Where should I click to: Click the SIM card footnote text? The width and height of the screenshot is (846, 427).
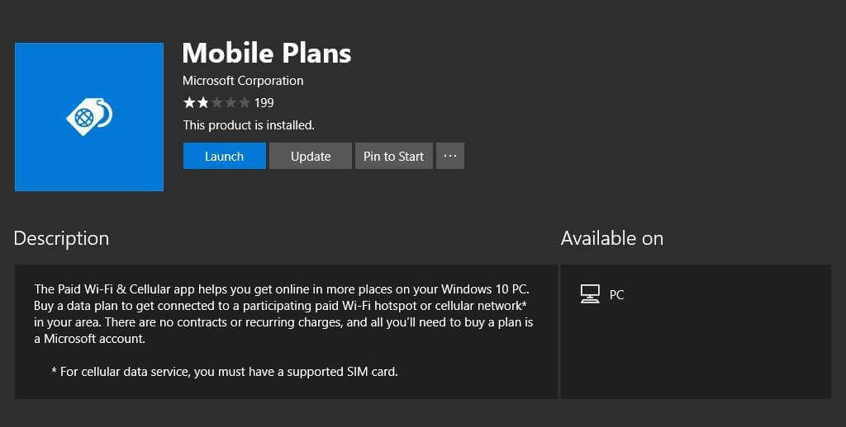[x=225, y=372]
